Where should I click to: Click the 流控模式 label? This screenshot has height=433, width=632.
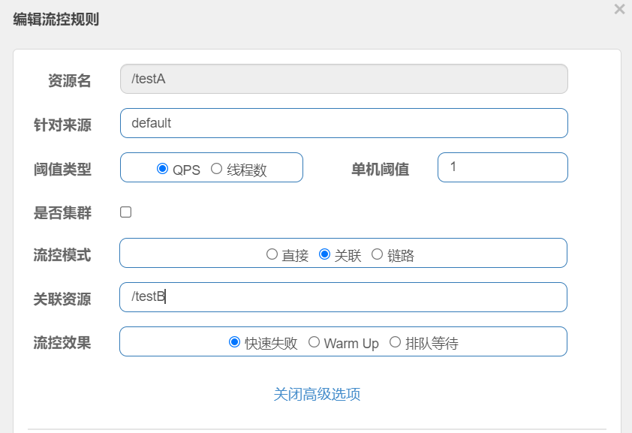click(62, 255)
